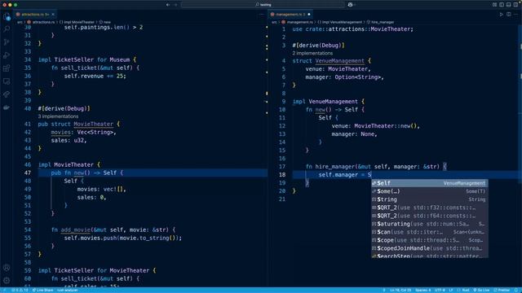Open the Remote Explorer view icon
Viewport: 522px width, 293px height.
[7, 81]
